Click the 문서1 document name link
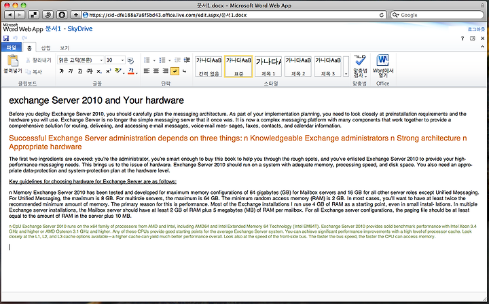Viewport: 489px width, 304px height. pyautogui.click(x=53, y=28)
